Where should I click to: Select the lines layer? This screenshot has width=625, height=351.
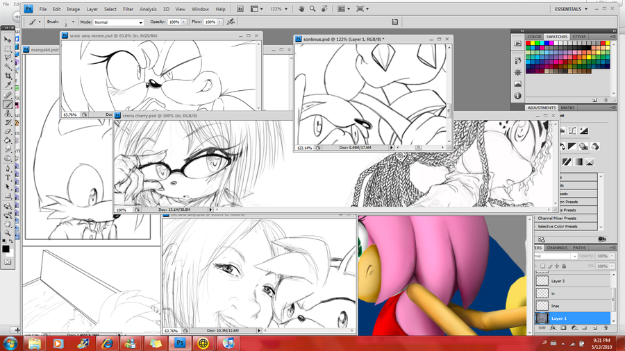click(x=572, y=306)
